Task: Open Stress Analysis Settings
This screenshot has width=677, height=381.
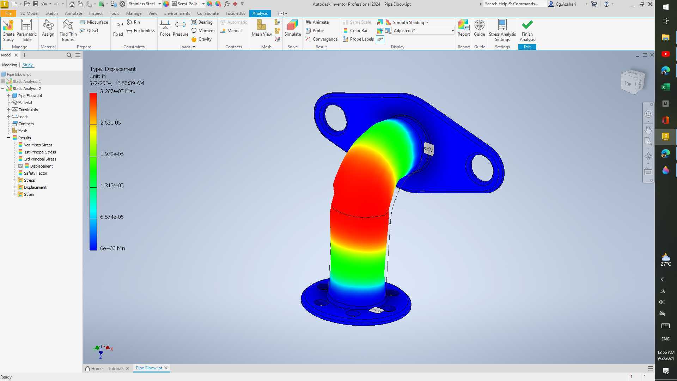Action: coord(502,30)
